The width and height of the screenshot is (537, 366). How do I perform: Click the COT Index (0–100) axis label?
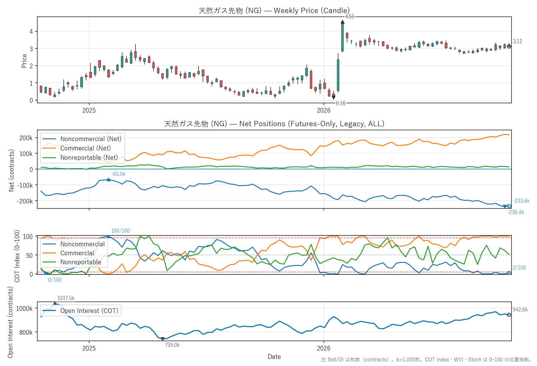(17, 256)
